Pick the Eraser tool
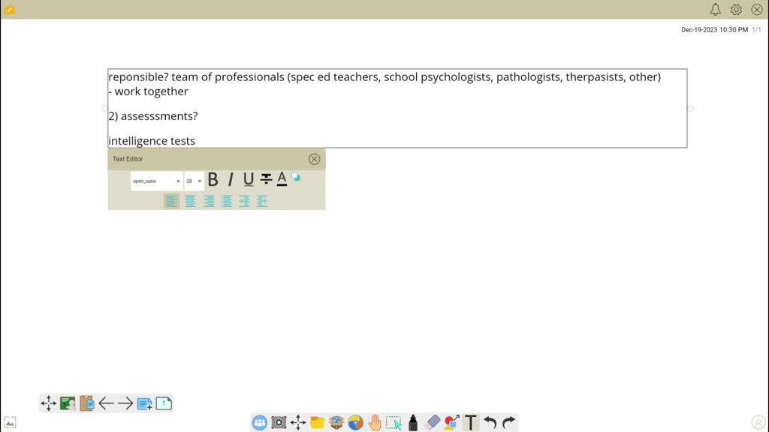Image resolution: width=769 pixels, height=432 pixels. point(433,422)
